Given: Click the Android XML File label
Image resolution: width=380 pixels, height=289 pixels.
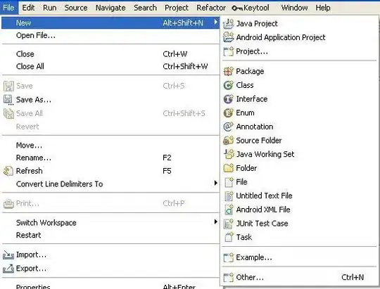Looking at the screenshot, I should [263, 210].
